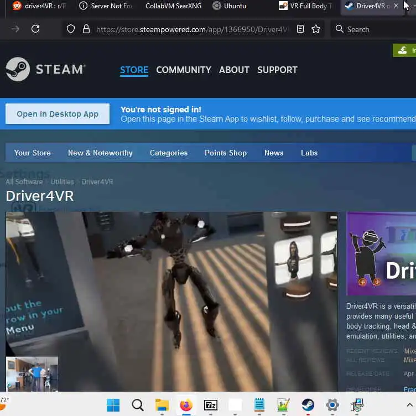This screenshot has height=416, width=416.
Task: Open the COMMUNITY menu
Action: 184,70
